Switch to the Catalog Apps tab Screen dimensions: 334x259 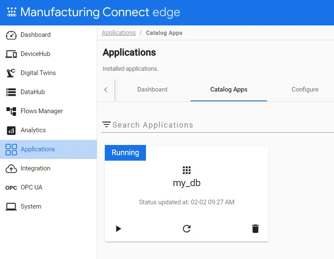[229, 89]
